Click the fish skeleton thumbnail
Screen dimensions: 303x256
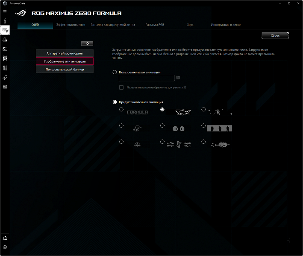[x=220, y=144]
